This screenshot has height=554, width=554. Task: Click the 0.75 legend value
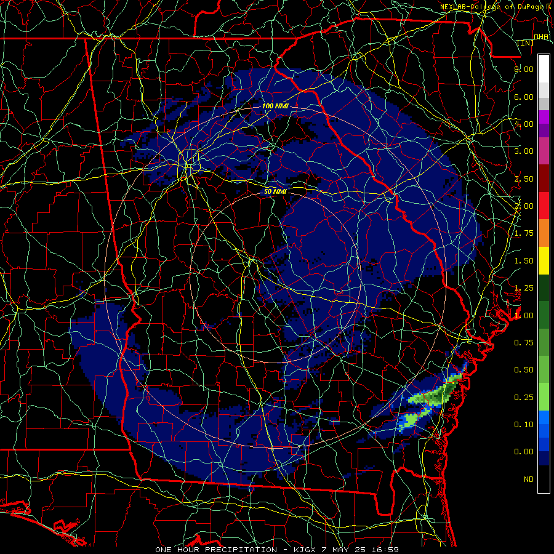[524, 343]
